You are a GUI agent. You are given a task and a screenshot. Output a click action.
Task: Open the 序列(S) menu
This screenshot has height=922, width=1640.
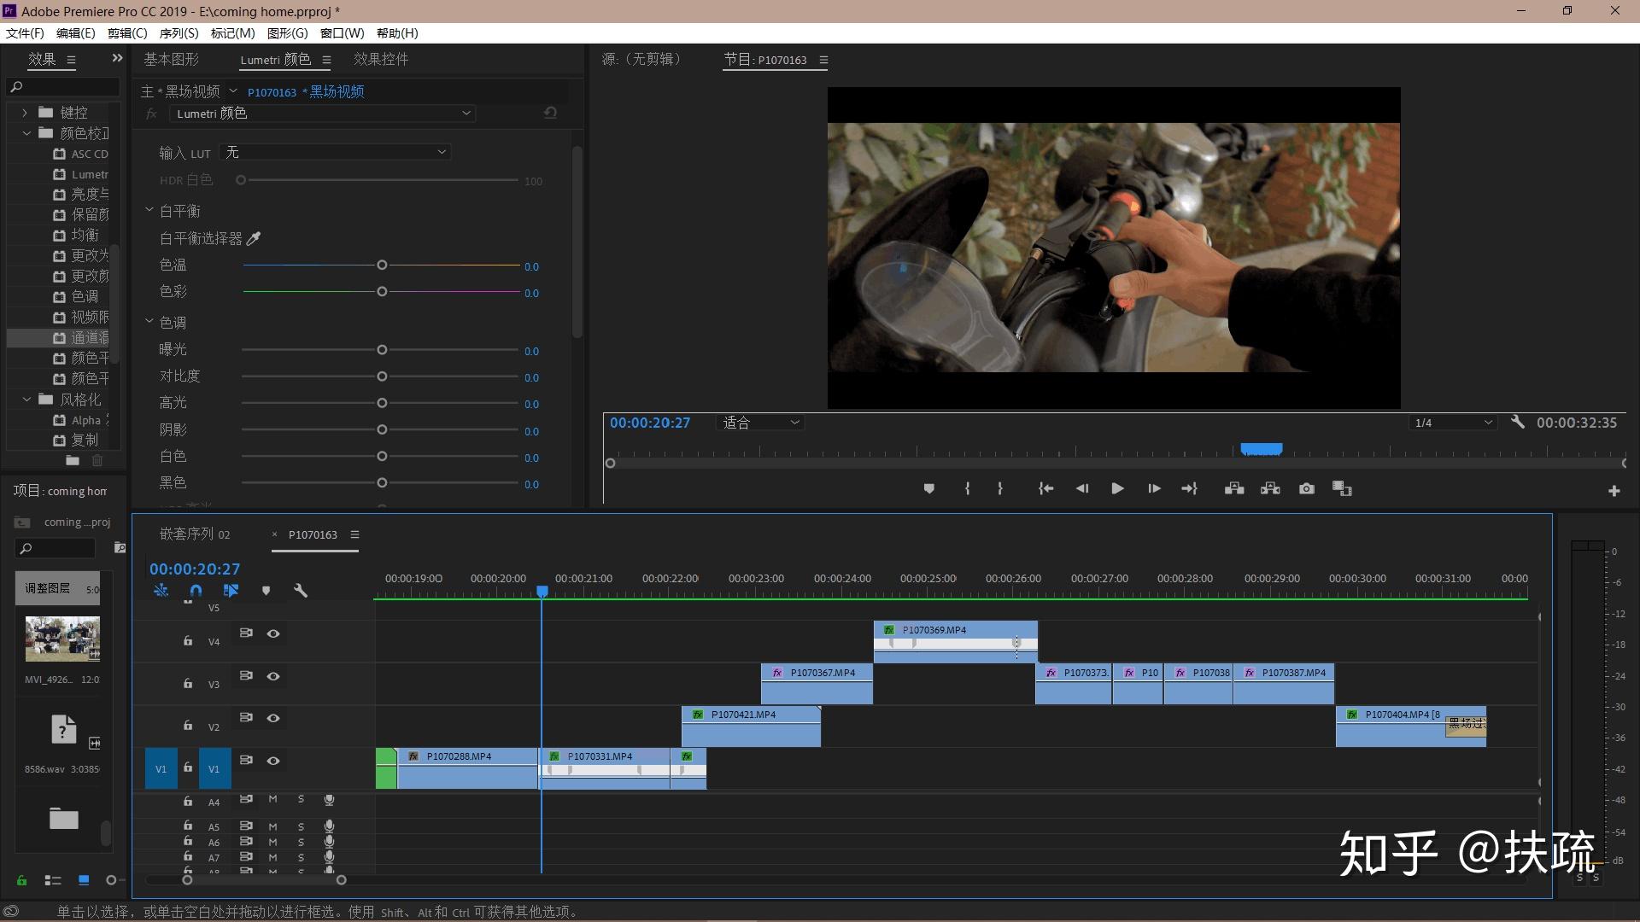[x=179, y=33]
